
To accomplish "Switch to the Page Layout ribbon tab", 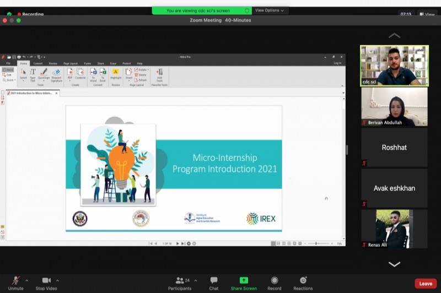I will click(x=70, y=63).
